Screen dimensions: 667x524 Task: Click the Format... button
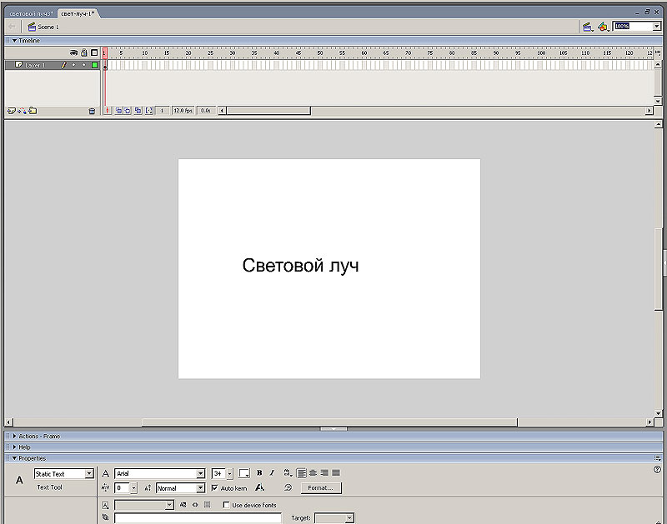coord(321,488)
